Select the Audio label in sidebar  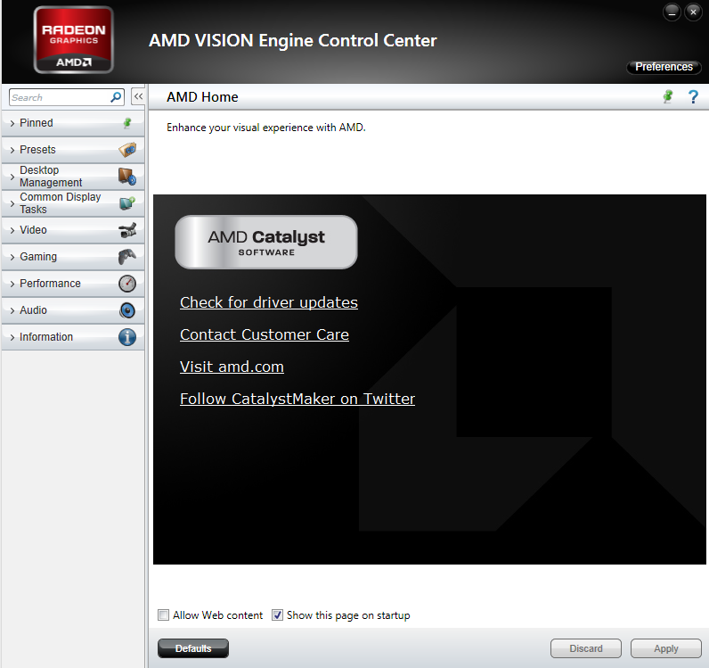tap(33, 310)
